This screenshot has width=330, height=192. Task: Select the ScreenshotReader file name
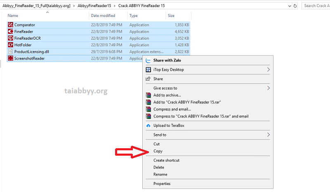(29, 59)
